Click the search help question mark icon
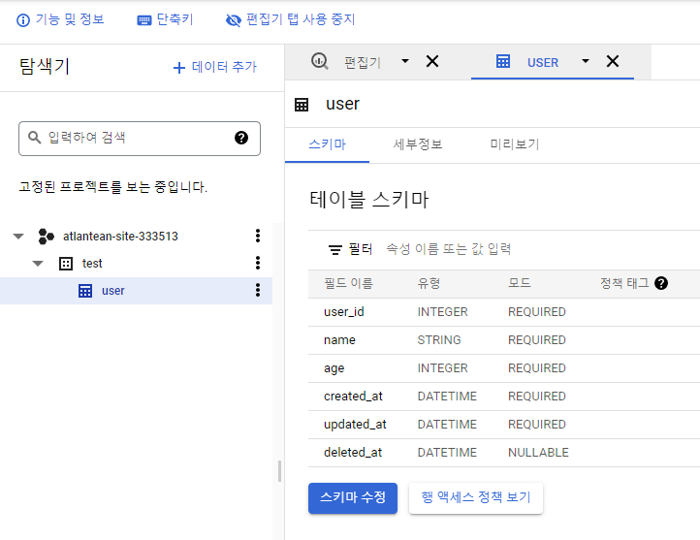Screen dimensions: 700x540 click(241, 138)
